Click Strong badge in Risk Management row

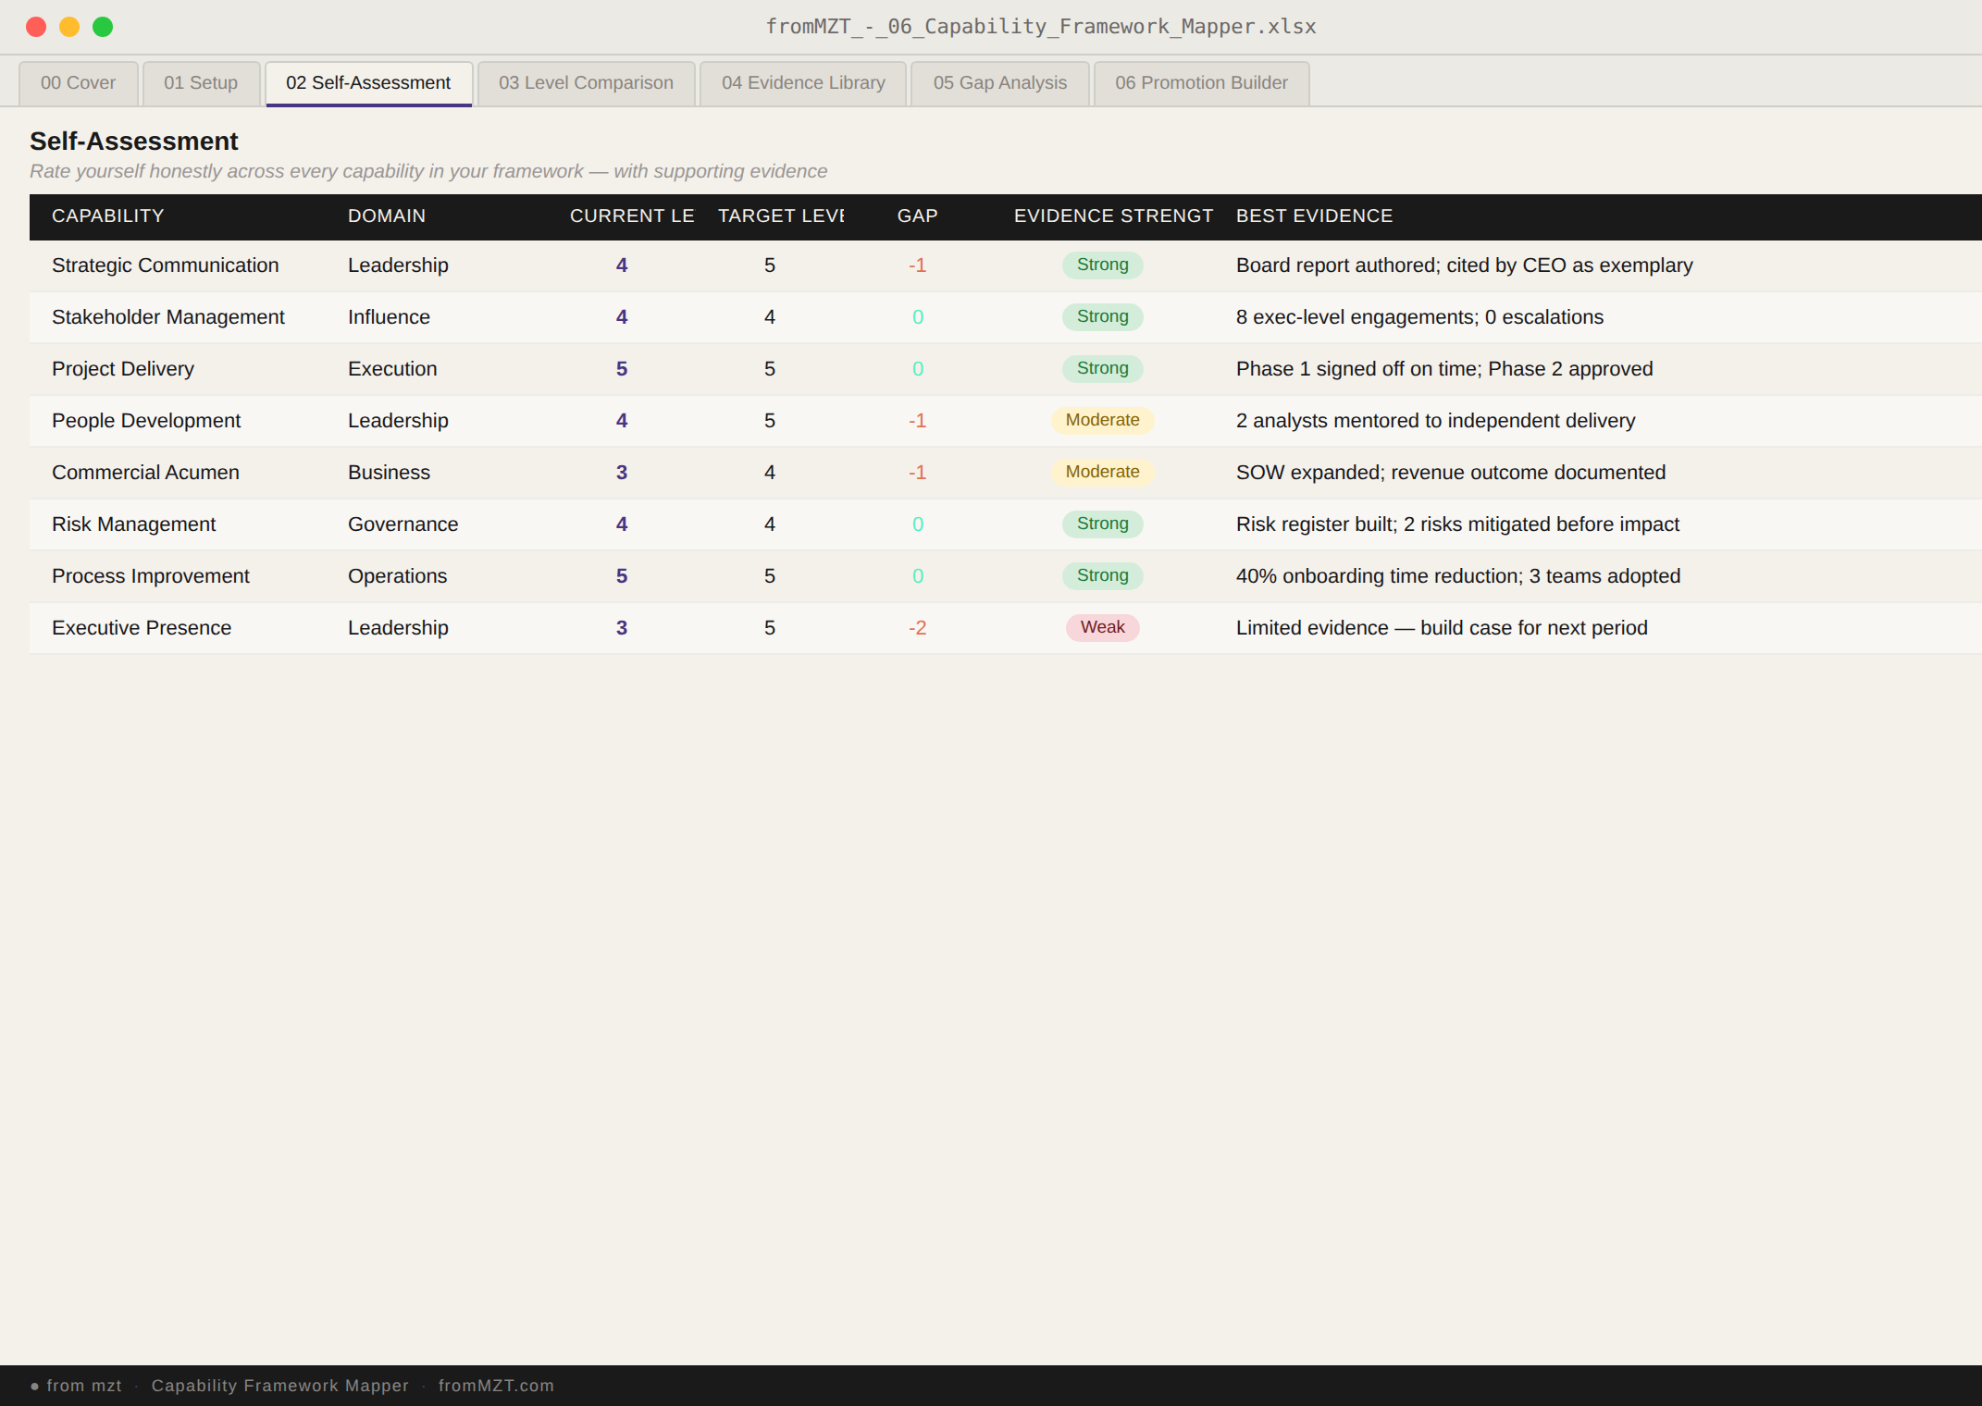(x=1102, y=524)
